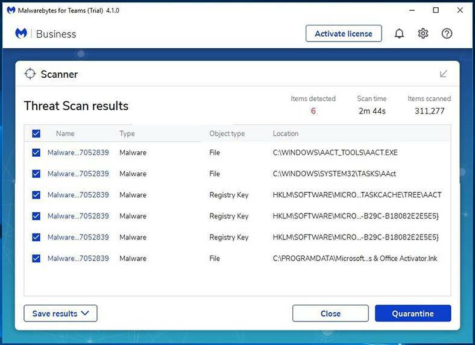Open help via the question mark icon
The width and height of the screenshot is (475, 345).
click(x=447, y=33)
